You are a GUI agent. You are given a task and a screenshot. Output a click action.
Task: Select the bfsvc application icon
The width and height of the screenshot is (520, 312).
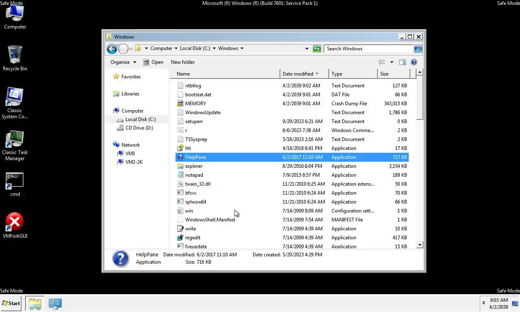pyautogui.click(x=181, y=193)
